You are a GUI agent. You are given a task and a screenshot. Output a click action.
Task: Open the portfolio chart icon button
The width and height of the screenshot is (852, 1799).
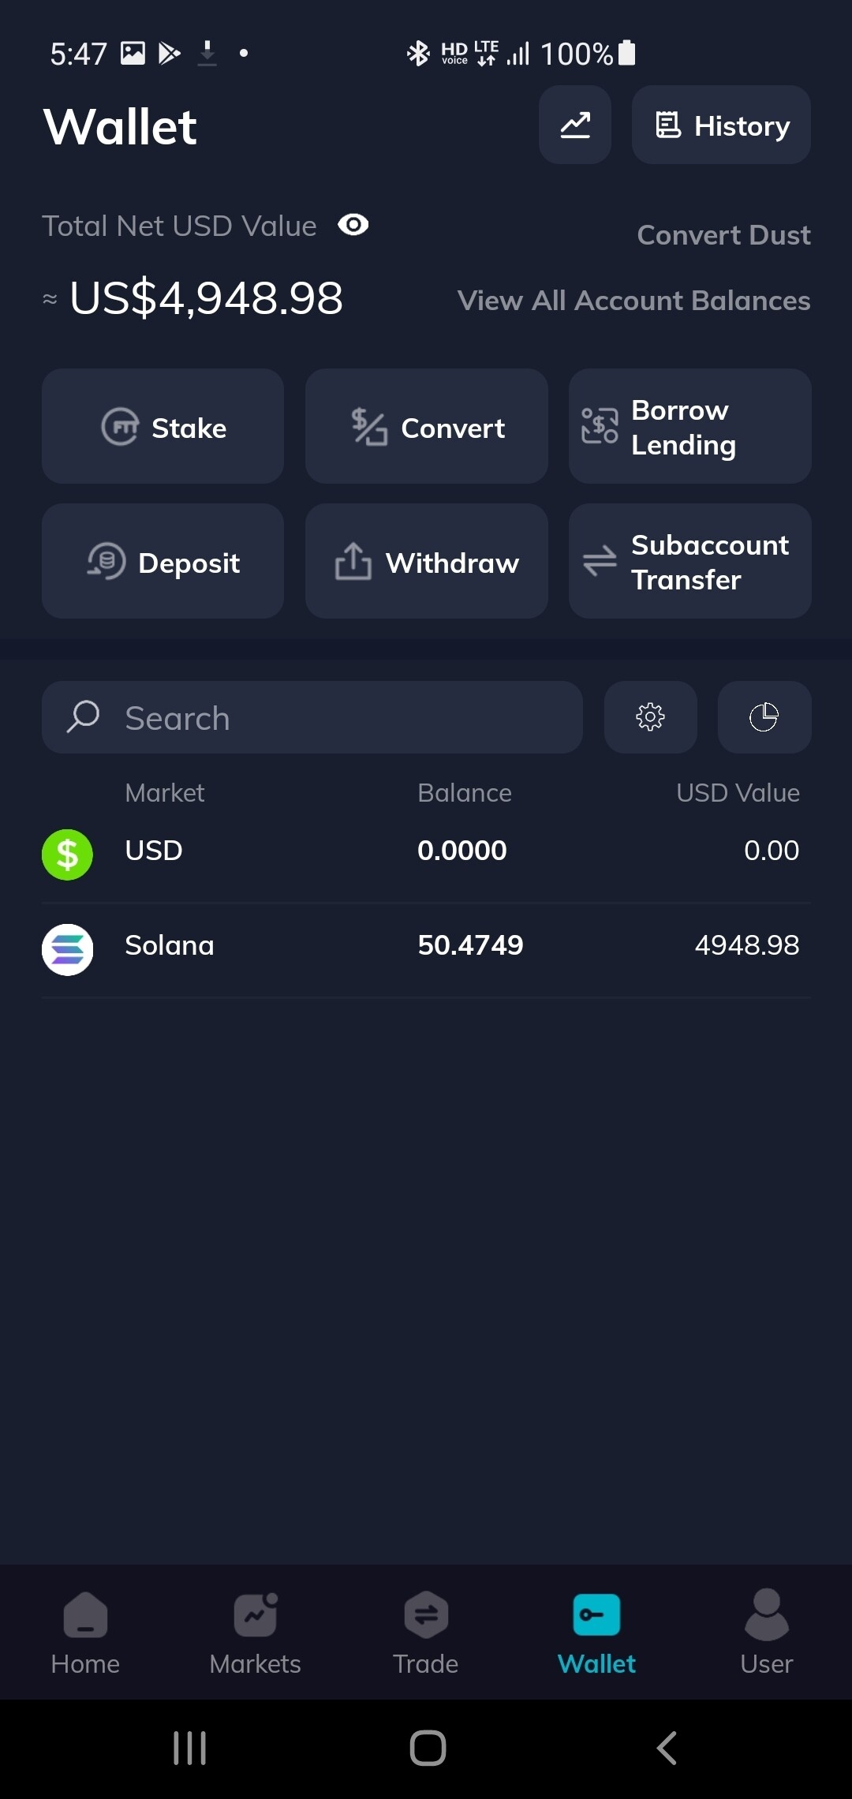click(x=574, y=125)
